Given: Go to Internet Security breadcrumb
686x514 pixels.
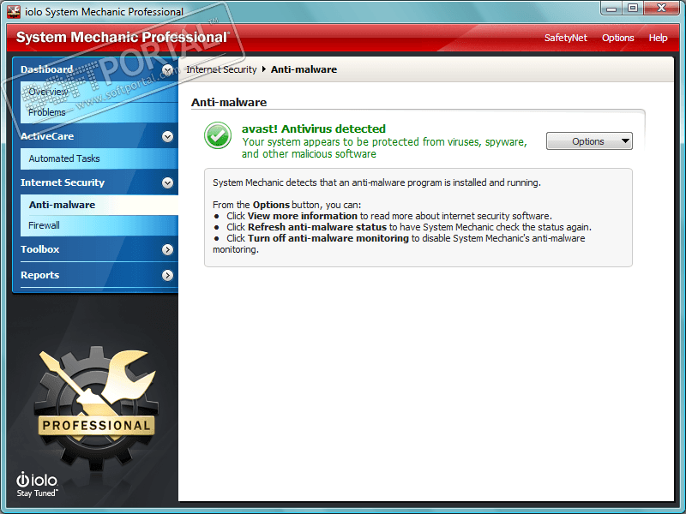Looking at the screenshot, I should [x=221, y=69].
